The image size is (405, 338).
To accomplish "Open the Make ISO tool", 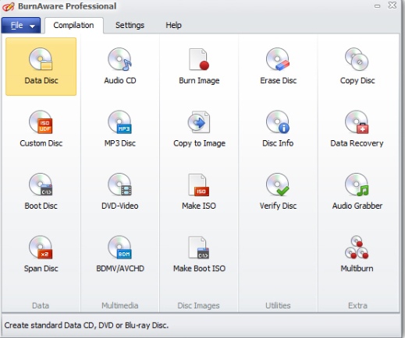I will [x=199, y=192].
